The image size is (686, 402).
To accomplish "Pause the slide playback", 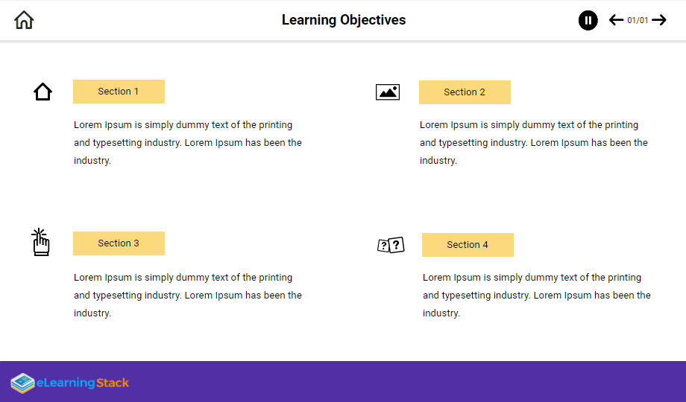I will tap(588, 20).
